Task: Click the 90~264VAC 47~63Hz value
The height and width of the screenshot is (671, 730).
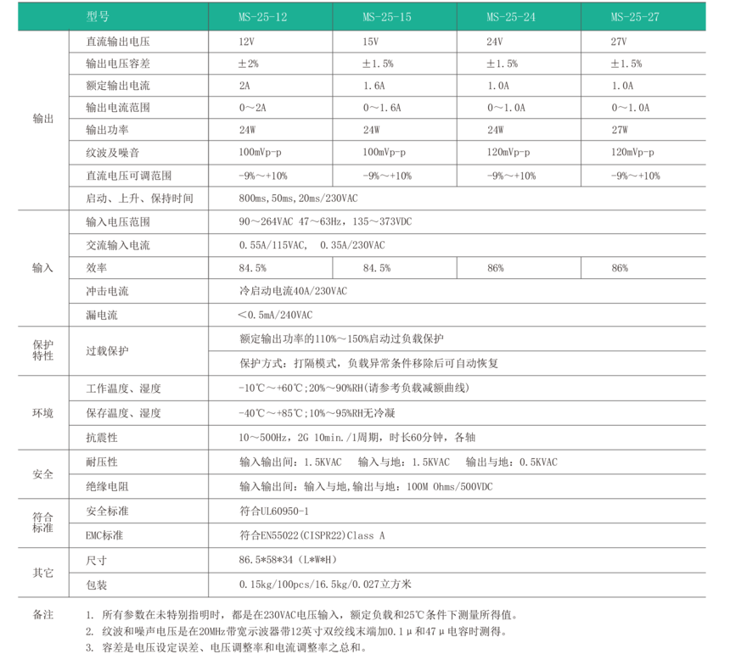Action: point(325,221)
